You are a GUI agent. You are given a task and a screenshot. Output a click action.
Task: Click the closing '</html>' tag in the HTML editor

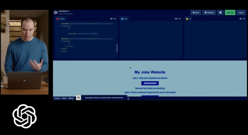pos(64,51)
